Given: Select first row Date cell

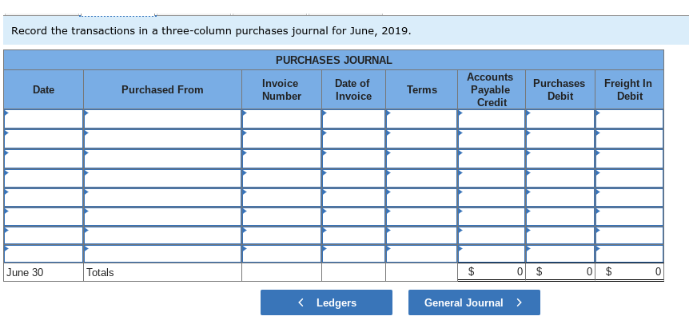Looking at the screenshot, I should pos(43,119).
